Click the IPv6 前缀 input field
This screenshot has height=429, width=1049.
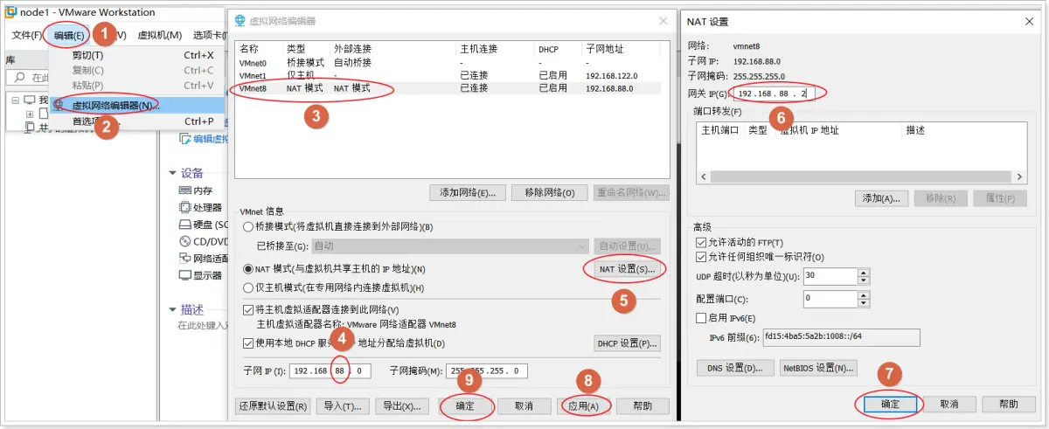point(839,337)
